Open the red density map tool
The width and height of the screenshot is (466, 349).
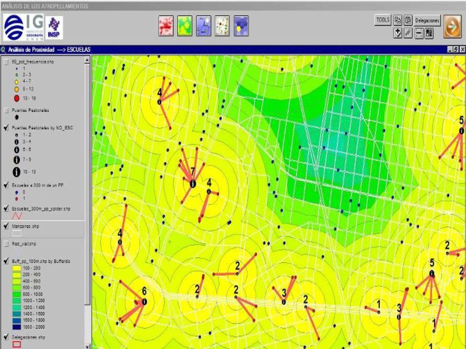point(166,26)
